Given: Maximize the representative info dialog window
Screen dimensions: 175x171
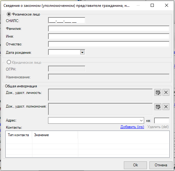Looking at the screenshot, I should click(152, 5).
